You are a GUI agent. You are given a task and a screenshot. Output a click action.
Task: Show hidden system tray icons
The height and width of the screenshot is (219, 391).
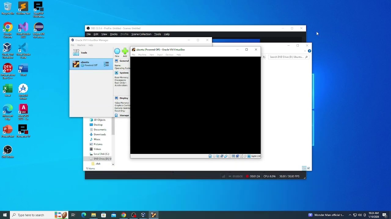(350, 215)
